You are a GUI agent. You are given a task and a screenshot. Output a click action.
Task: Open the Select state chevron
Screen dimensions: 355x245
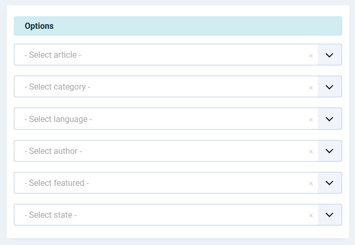click(330, 215)
